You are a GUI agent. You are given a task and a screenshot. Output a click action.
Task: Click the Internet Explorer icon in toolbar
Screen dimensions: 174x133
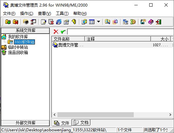[x=59, y=22]
